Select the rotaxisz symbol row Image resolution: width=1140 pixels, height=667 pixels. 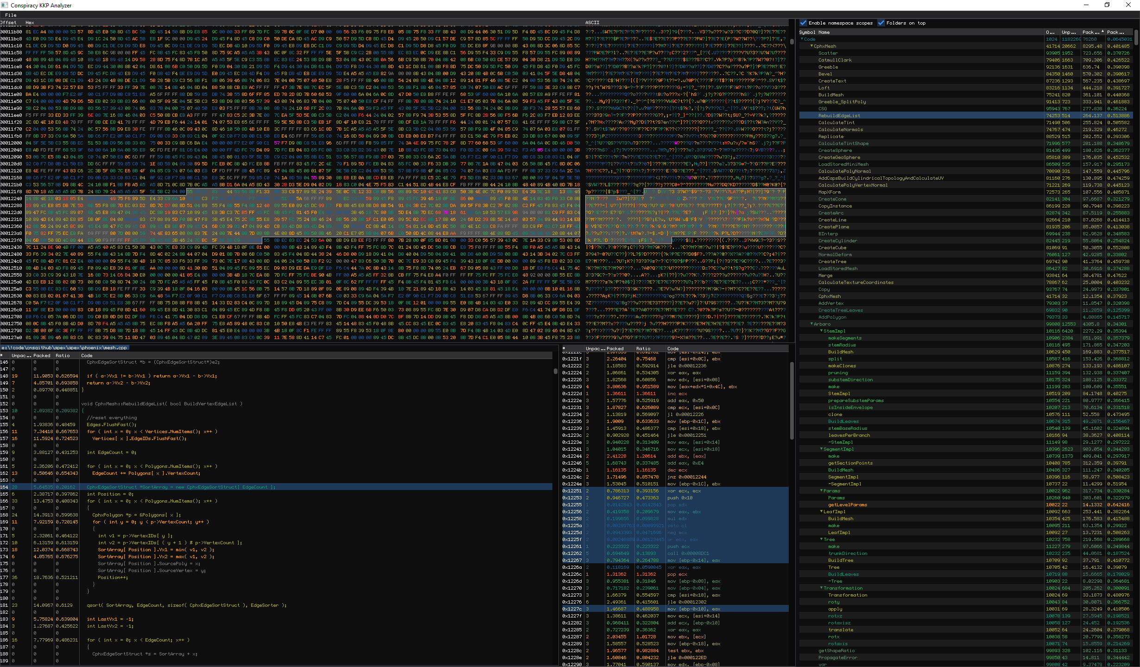click(965, 623)
